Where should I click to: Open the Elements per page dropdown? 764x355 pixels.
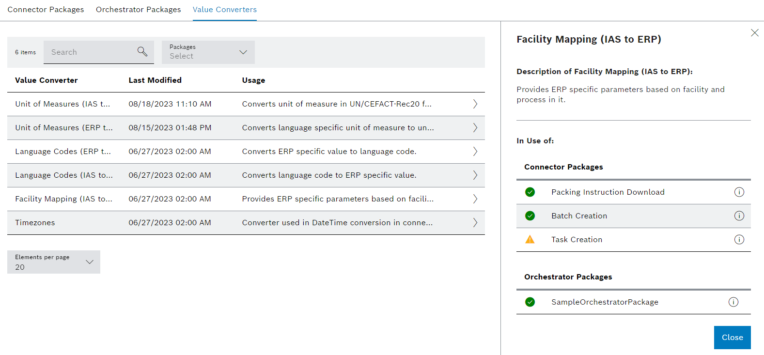click(54, 262)
